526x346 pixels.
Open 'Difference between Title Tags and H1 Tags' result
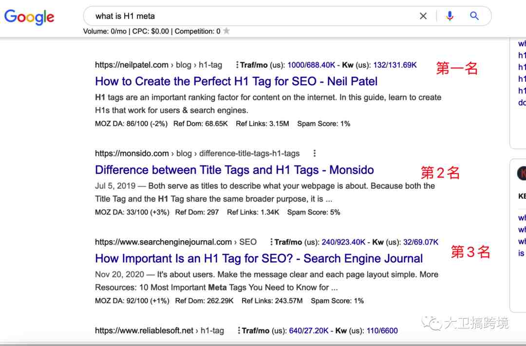(x=234, y=170)
